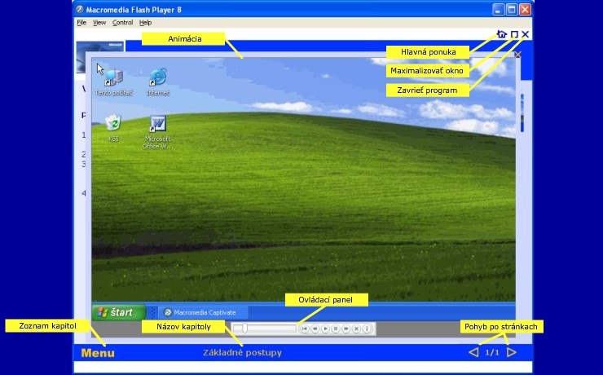The image size is (603, 375).
Task: Open the yellow Menu chapter list
Action: point(98,353)
